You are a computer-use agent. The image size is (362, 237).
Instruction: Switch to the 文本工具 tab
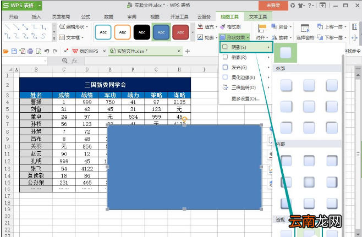(258, 16)
